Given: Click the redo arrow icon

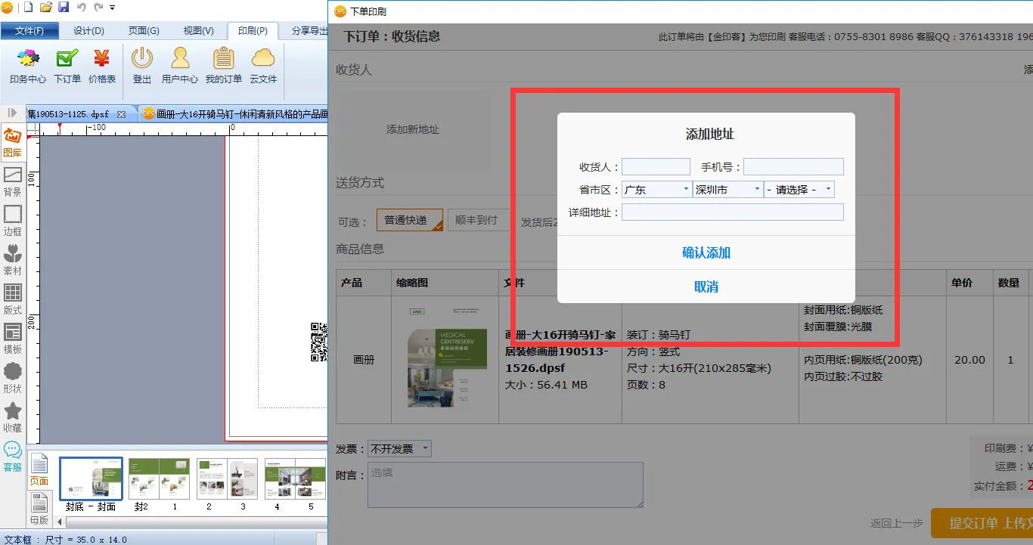Looking at the screenshot, I should tap(98, 8).
